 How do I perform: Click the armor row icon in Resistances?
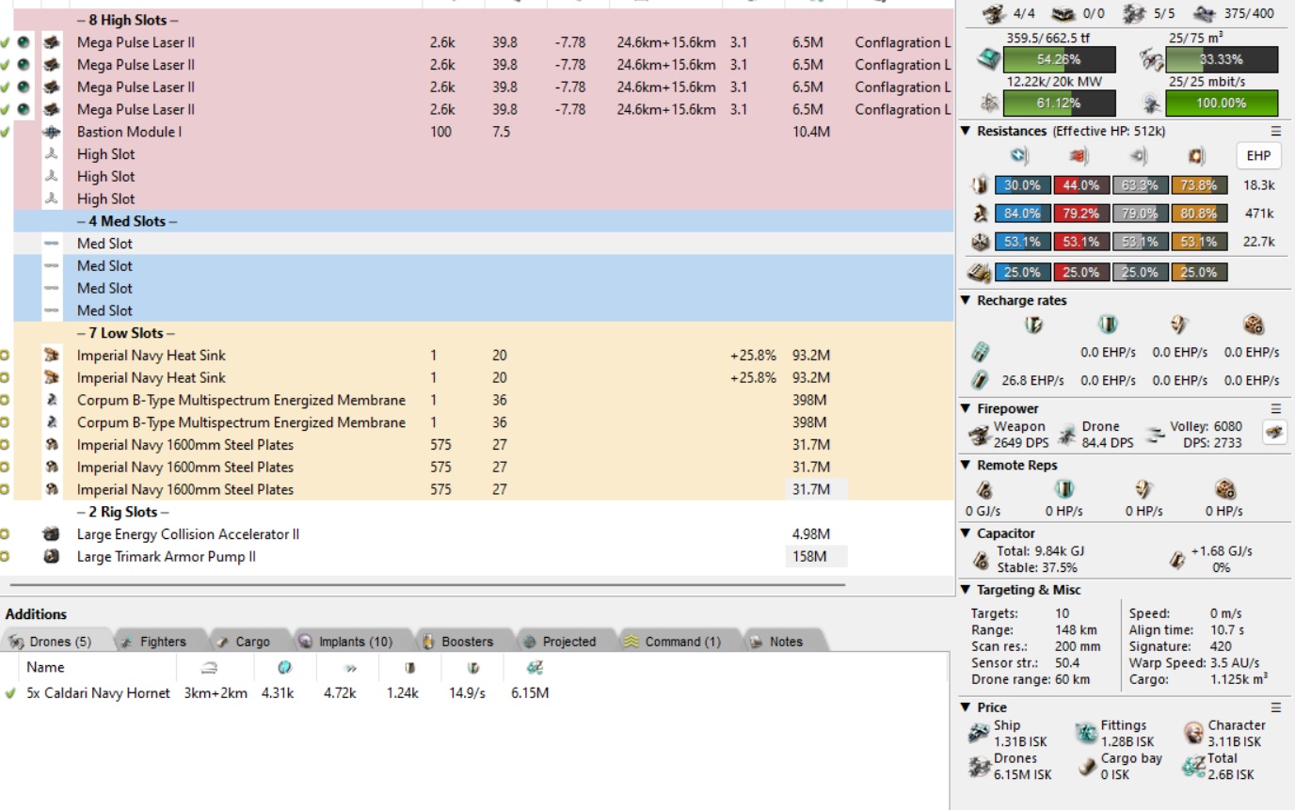[x=980, y=214]
